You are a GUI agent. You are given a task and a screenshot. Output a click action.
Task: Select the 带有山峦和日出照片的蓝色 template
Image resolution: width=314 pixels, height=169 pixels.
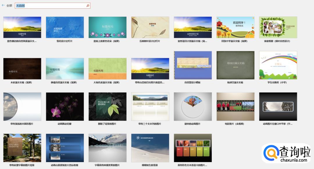150,69
